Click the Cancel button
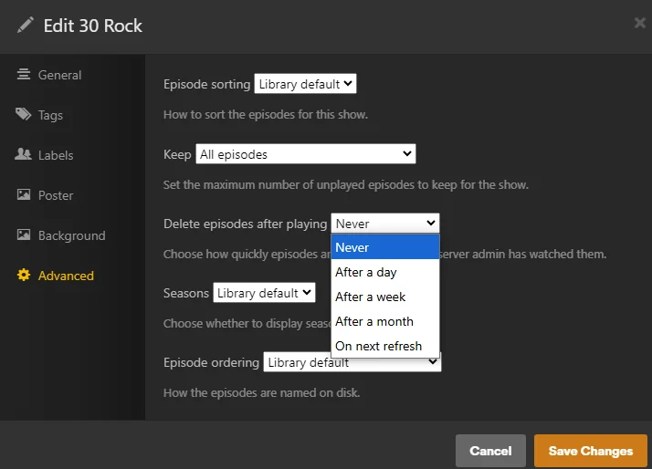 [490, 451]
